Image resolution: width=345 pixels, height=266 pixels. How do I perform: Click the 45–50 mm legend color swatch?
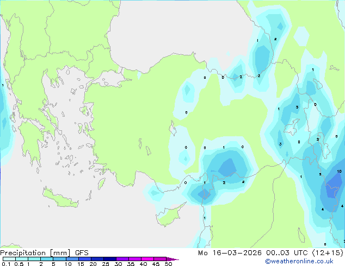pos(160,259)
